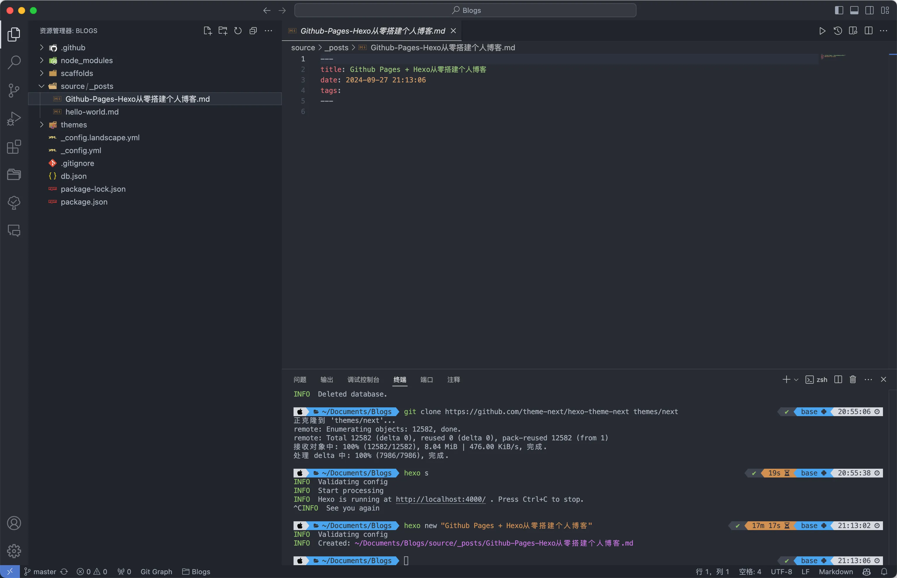The width and height of the screenshot is (897, 578).
Task: Click the editor minimap preview
Action: coord(833,56)
